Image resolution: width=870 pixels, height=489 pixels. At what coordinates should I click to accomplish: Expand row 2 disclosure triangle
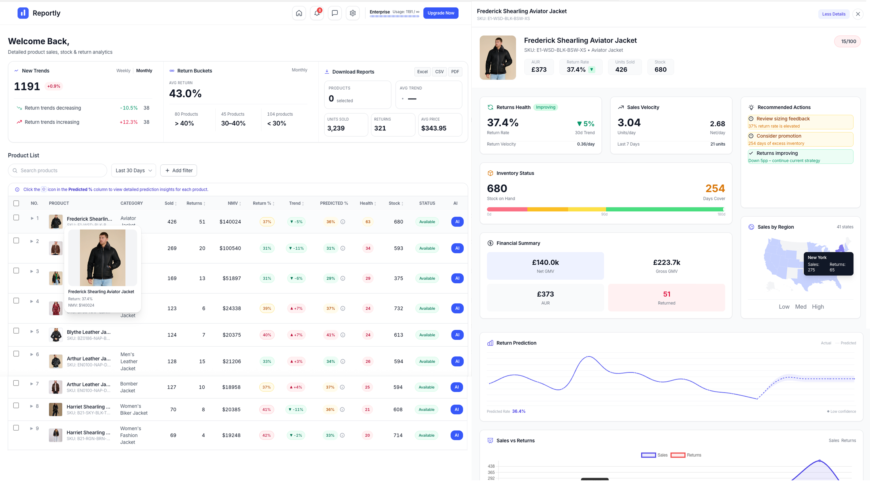coord(32,241)
